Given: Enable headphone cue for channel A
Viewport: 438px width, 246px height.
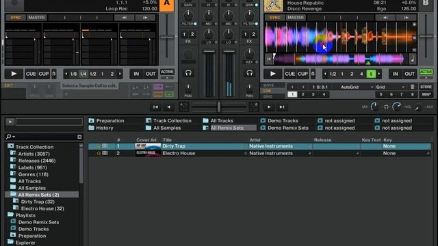Looking at the screenshot, I should pos(188,73).
